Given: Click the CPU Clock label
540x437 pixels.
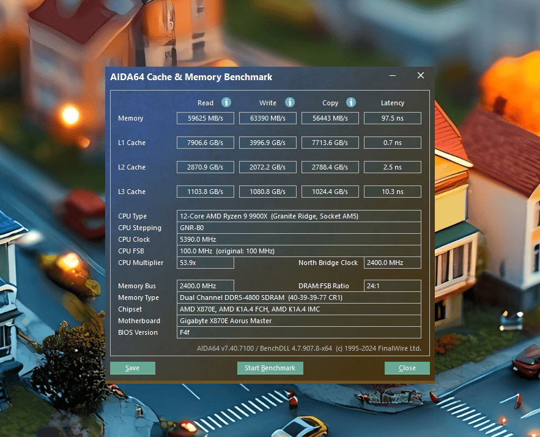Looking at the screenshot, I should coord(134,239).
